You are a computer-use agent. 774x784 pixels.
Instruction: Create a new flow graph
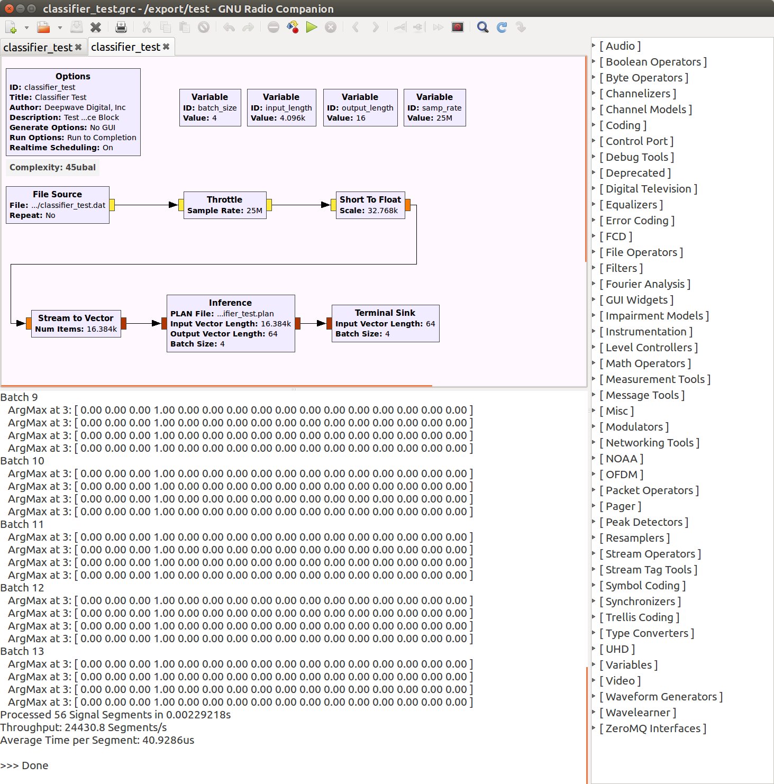click(x=11, y=28)
